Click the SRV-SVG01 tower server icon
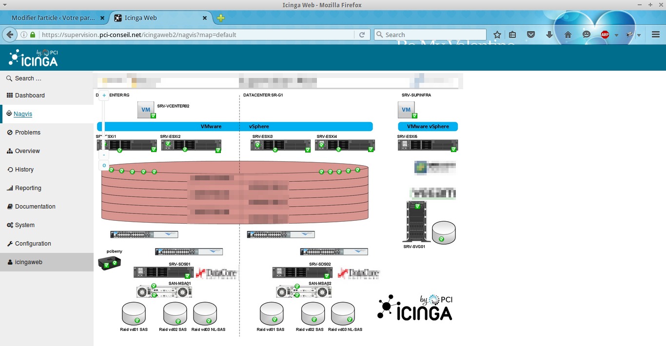The image size is (666, 346). tap(416, 221)
